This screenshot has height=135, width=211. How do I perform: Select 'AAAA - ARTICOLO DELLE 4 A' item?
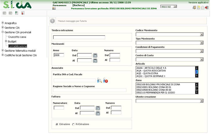coord(165,68)
